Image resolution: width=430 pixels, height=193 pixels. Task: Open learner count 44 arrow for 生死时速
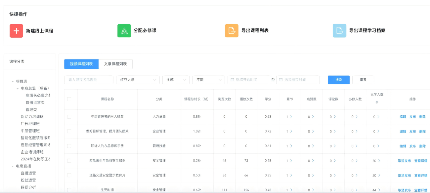pyautogui.click(x=379, y=190)
